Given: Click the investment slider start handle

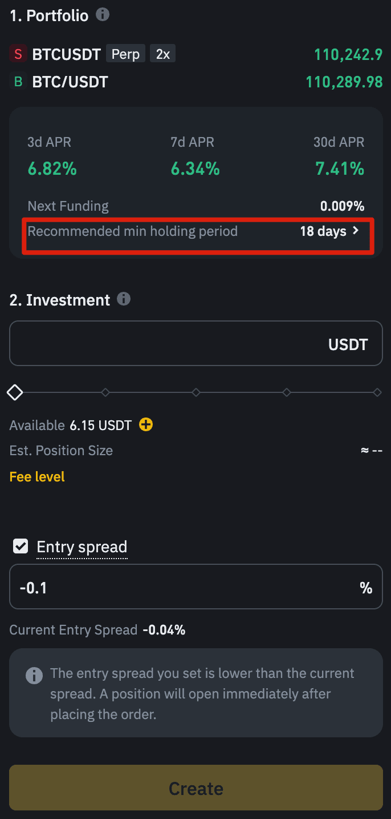Looking at the screenshot, I should click(x=15, y=392).
